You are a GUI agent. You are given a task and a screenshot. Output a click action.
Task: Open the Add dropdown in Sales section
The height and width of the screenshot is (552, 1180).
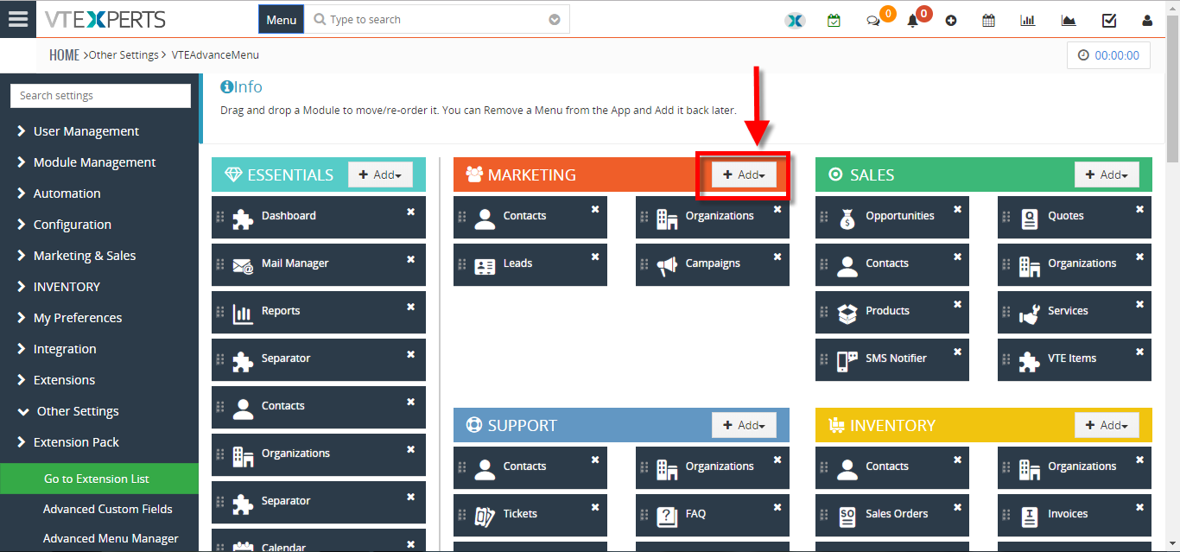coord(1107,174)
